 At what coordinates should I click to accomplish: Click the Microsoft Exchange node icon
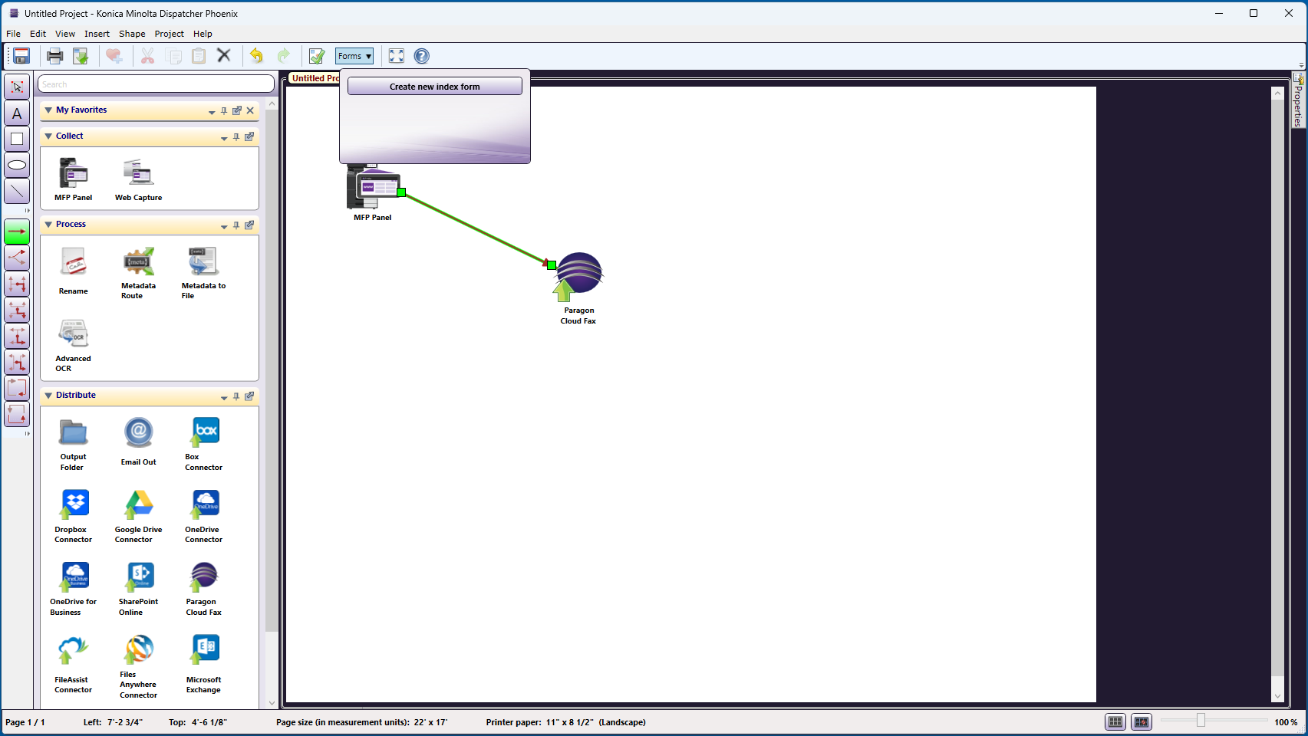[x=206, y=649]
